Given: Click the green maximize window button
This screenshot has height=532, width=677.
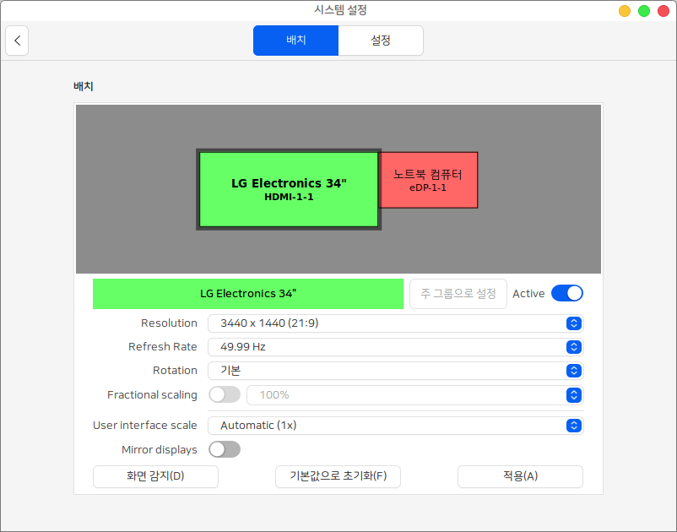Looking at the screenshot, I should pos(643,11).
